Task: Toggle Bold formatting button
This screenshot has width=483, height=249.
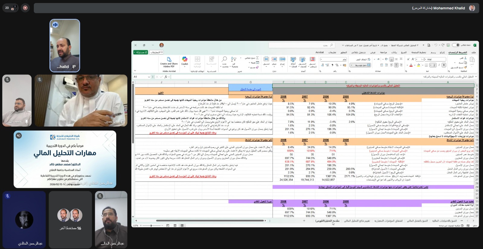Action: [x=443, y=65]
